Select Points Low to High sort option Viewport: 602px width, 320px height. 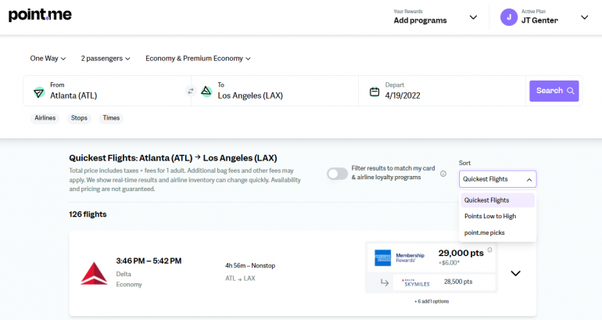[490, 216]
